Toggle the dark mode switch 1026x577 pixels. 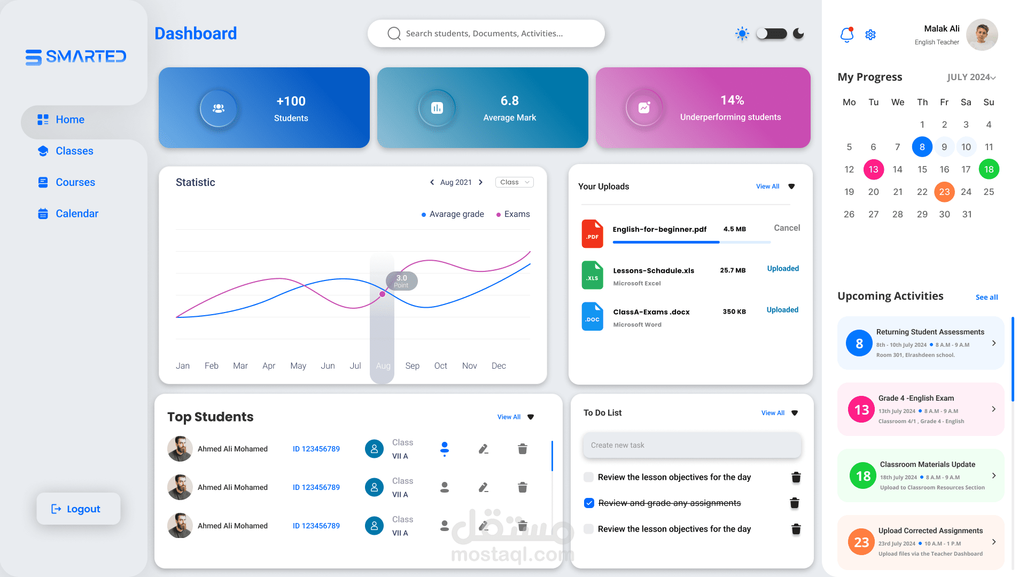pyautogui.click(x=772, y=33)
